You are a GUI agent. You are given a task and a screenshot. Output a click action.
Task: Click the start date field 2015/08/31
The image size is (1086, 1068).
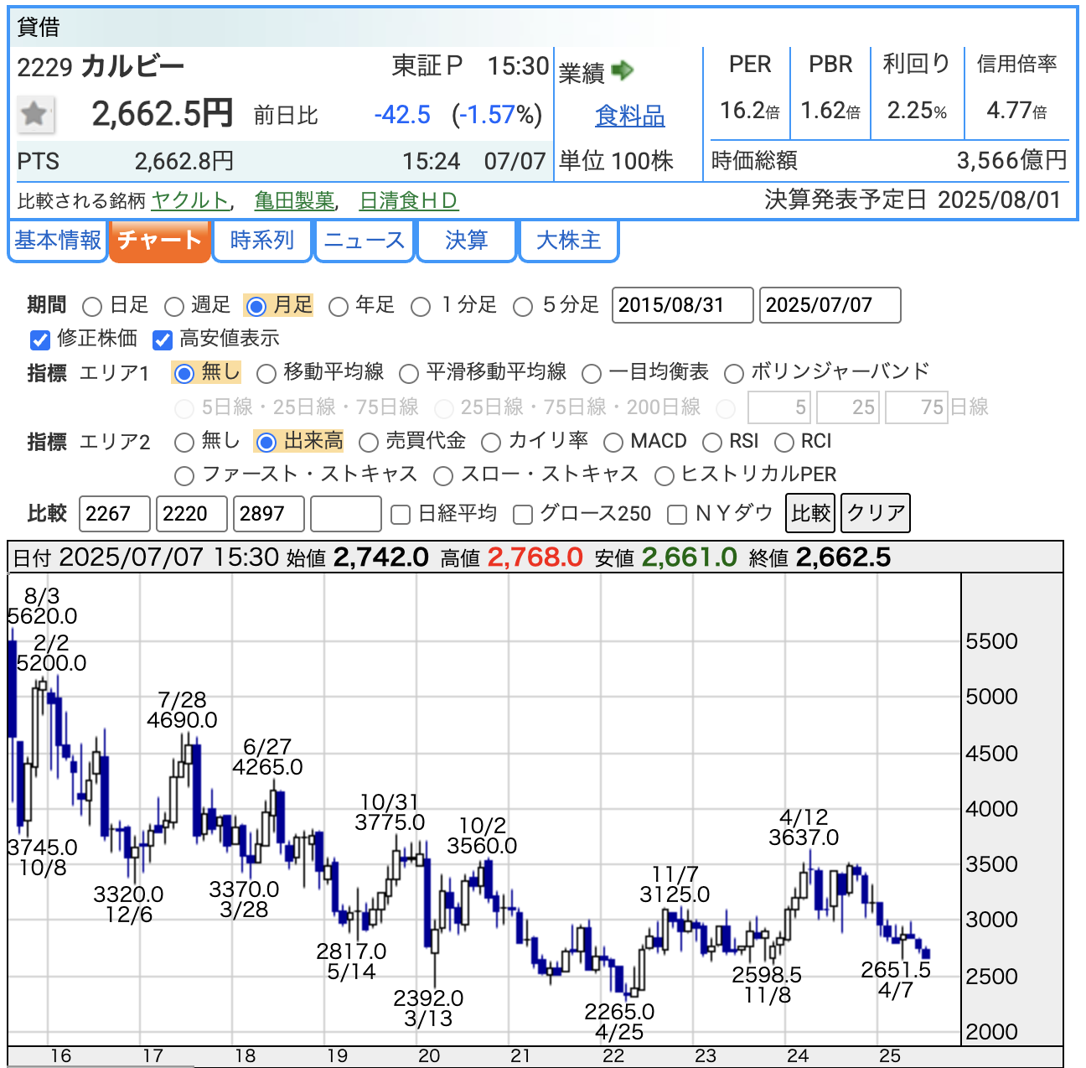[x=683, y=305]
